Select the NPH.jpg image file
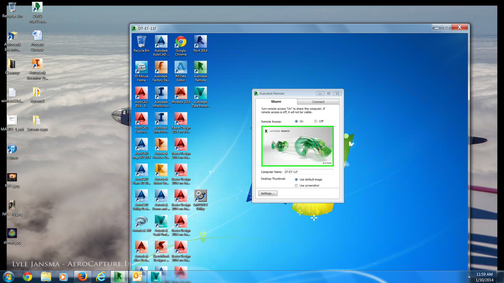Viewport: 504px width, 283px height. click(x=12, y=180)
